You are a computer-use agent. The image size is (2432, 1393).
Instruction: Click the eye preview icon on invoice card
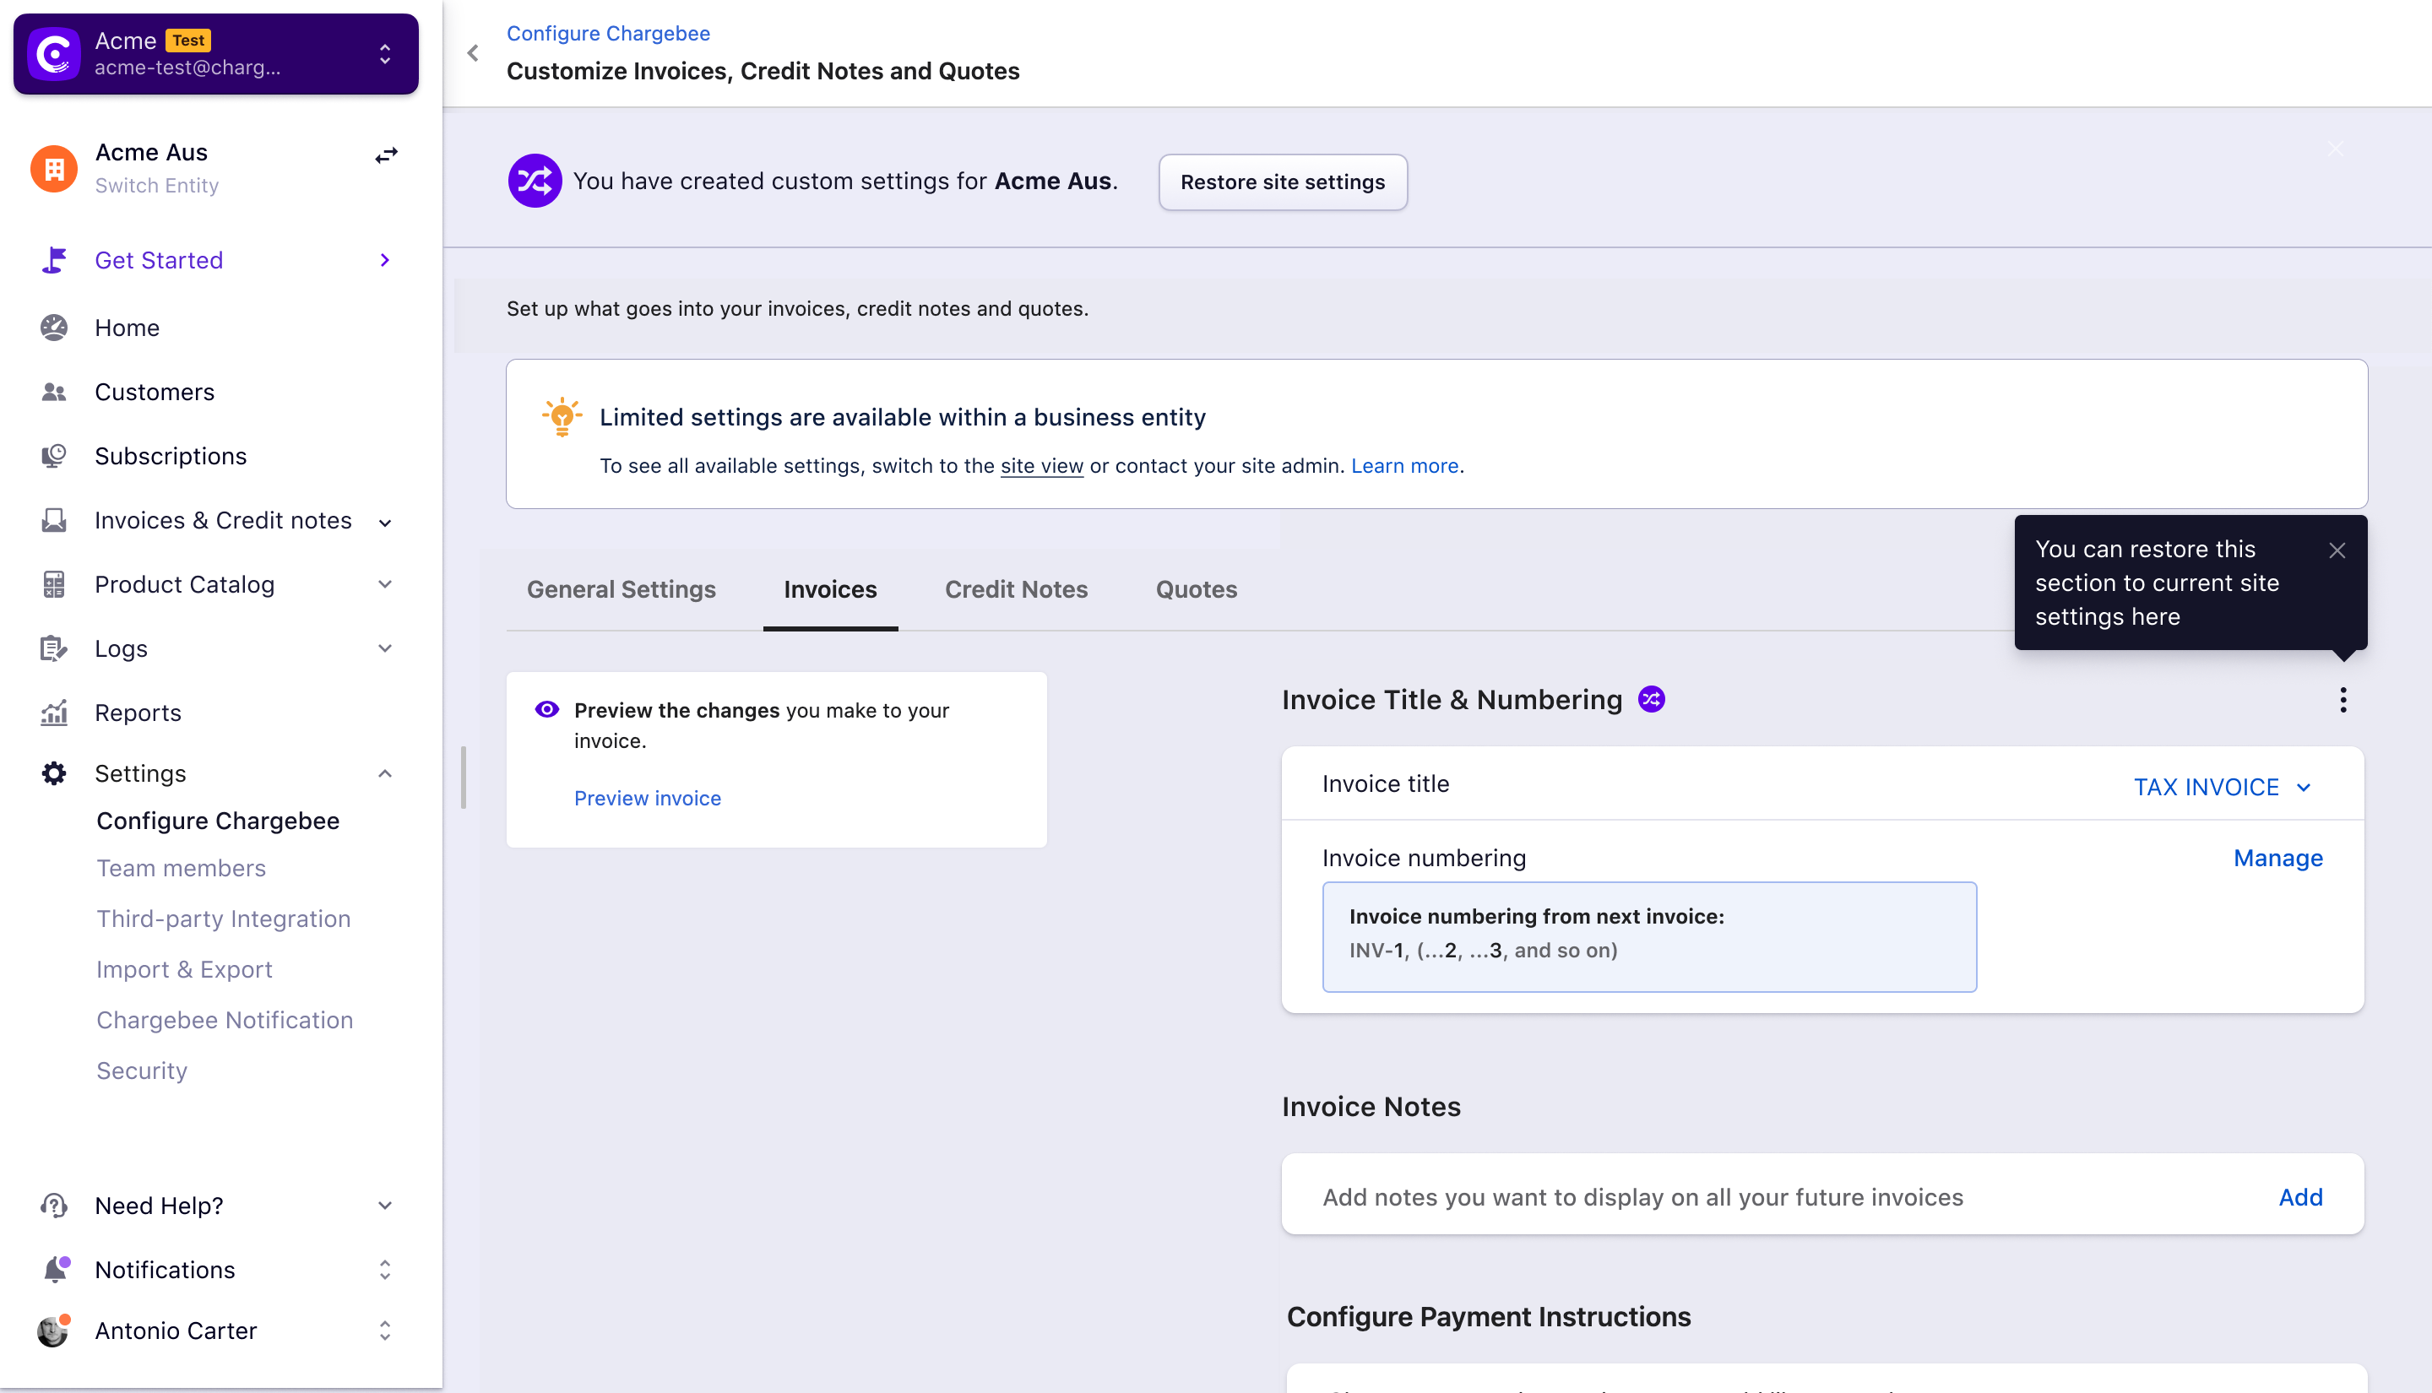(548, 710)
